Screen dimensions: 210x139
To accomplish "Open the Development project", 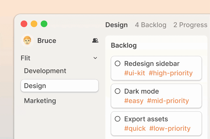I will [45, 71].
